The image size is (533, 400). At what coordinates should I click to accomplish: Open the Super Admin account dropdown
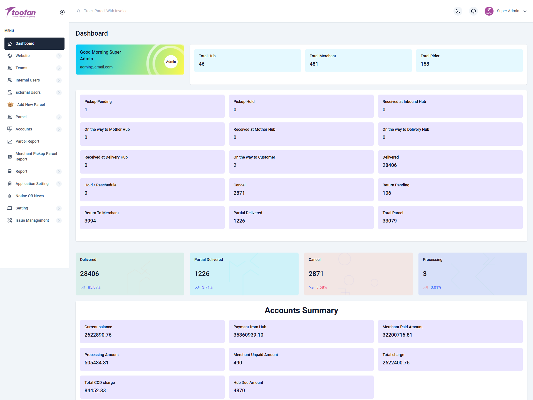point(525,11)
